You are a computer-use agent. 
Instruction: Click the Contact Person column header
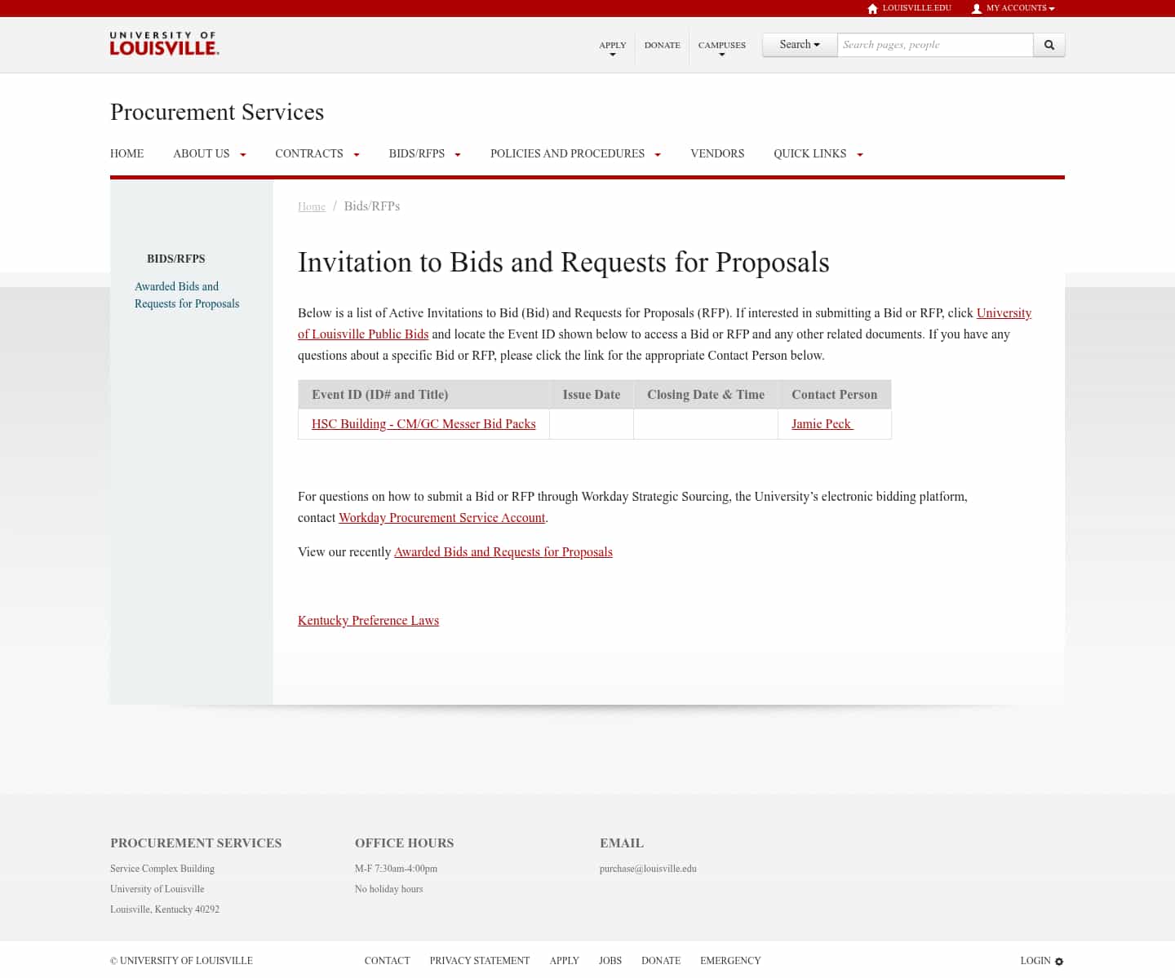834,395
